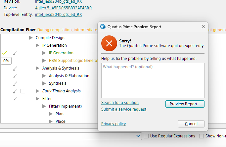This screenshot has width=226, height=147.
Task: Expand HSSI Support Logic Generation arrow
Action: (44, 61)
